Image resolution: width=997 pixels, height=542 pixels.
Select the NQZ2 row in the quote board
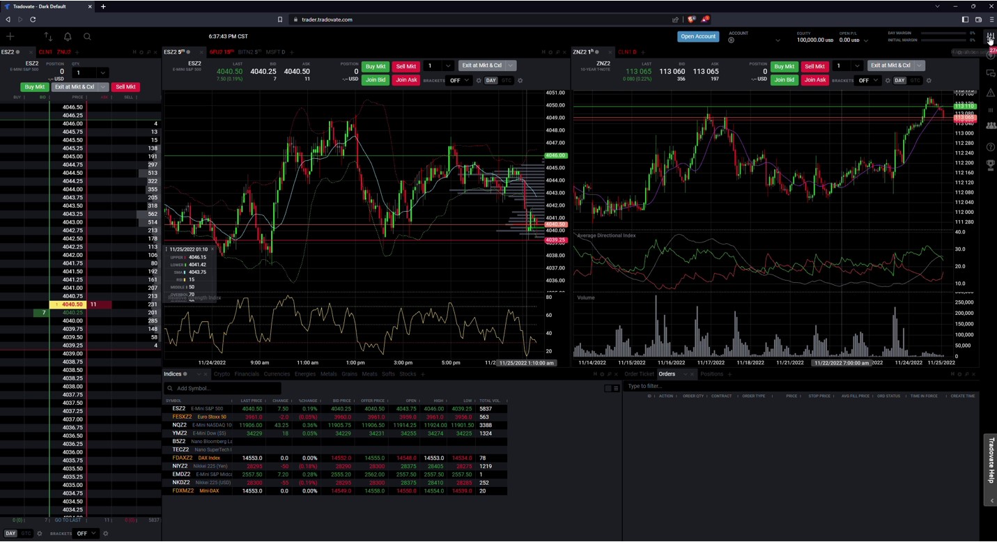click(336, 425)
